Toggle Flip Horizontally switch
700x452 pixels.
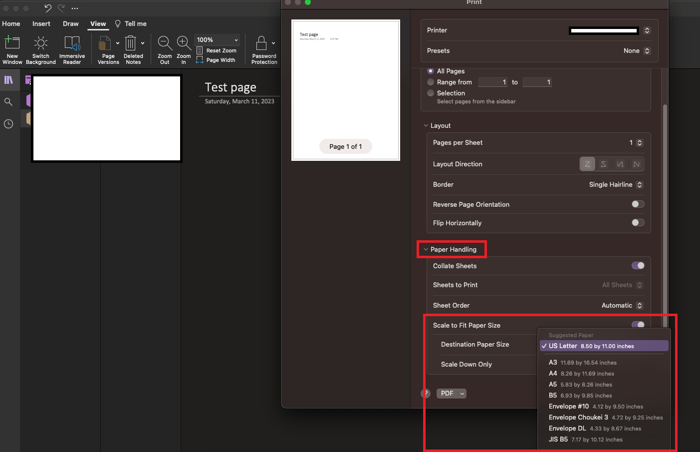(x=638, y=222)
